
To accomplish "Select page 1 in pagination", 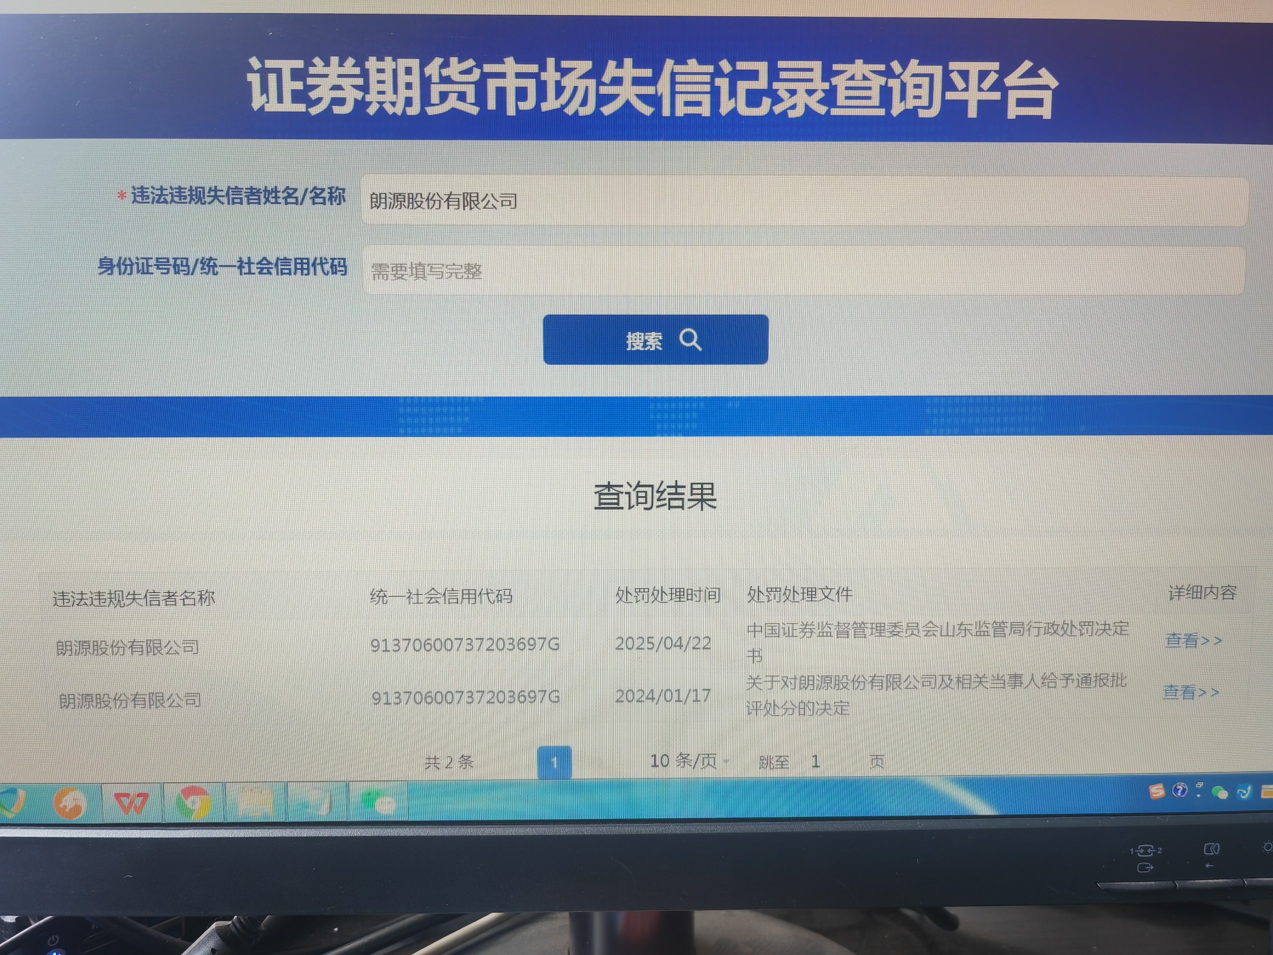I will [x=554, y=762].
